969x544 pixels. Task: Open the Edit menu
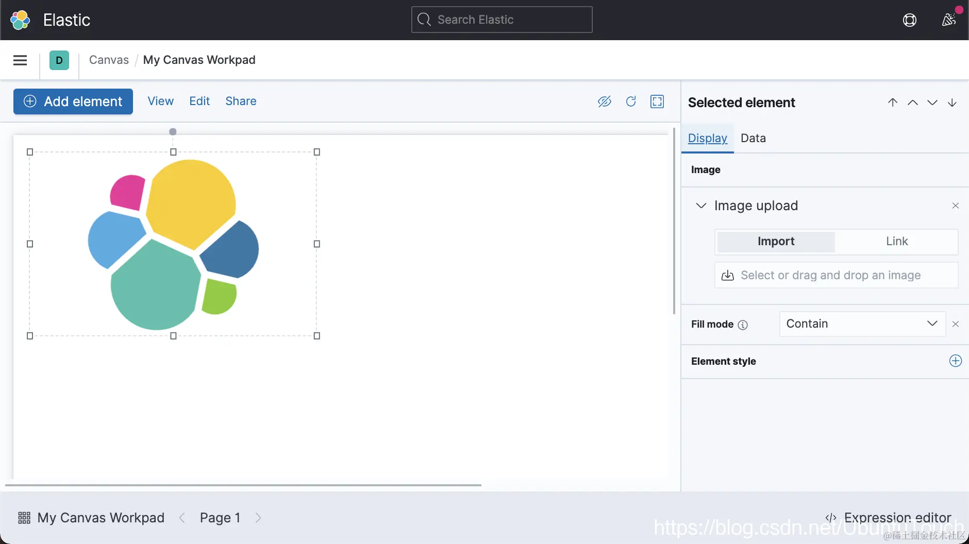(x=199, y=101)
